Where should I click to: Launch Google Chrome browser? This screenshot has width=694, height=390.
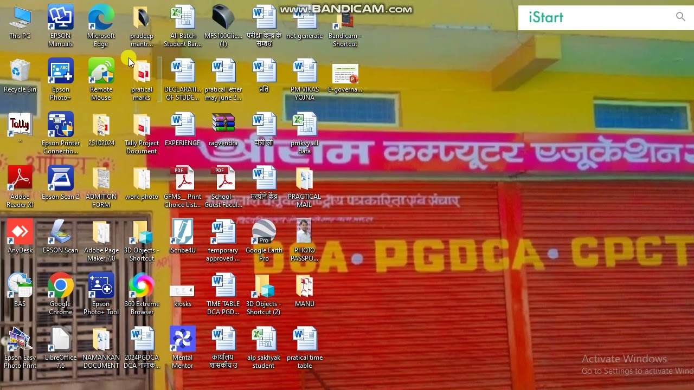[61, 295]
